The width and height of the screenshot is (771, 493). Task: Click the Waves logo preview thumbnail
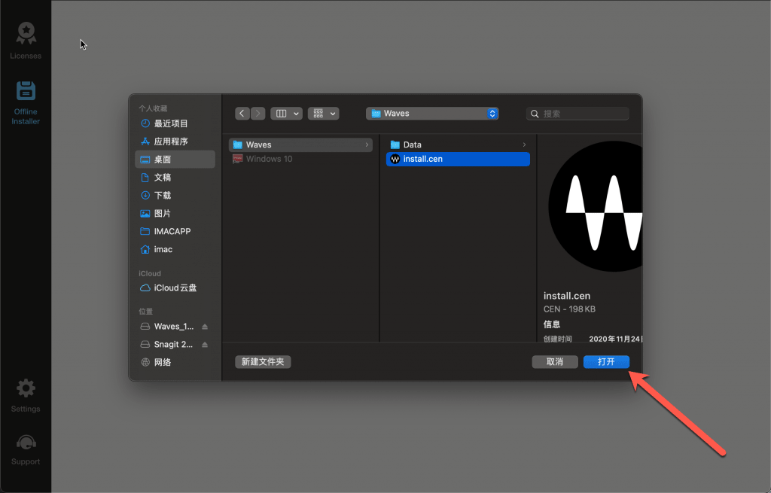pos(596,206)
